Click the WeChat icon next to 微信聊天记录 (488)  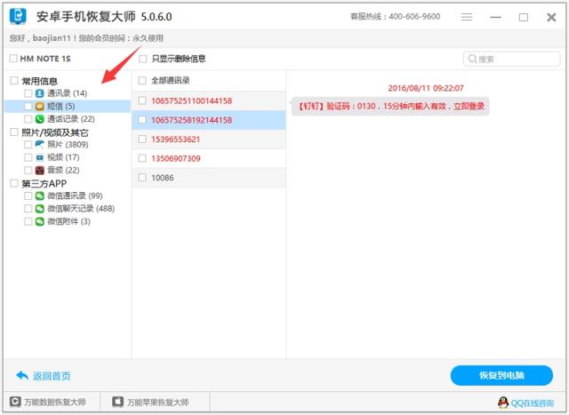39,209
